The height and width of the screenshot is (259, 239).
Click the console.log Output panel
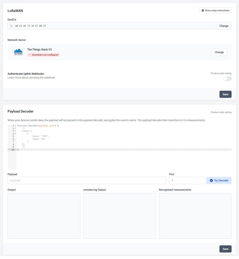119,215
